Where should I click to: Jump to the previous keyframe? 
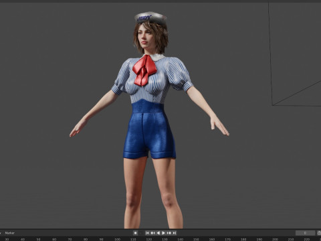click(x=152, y=233)
